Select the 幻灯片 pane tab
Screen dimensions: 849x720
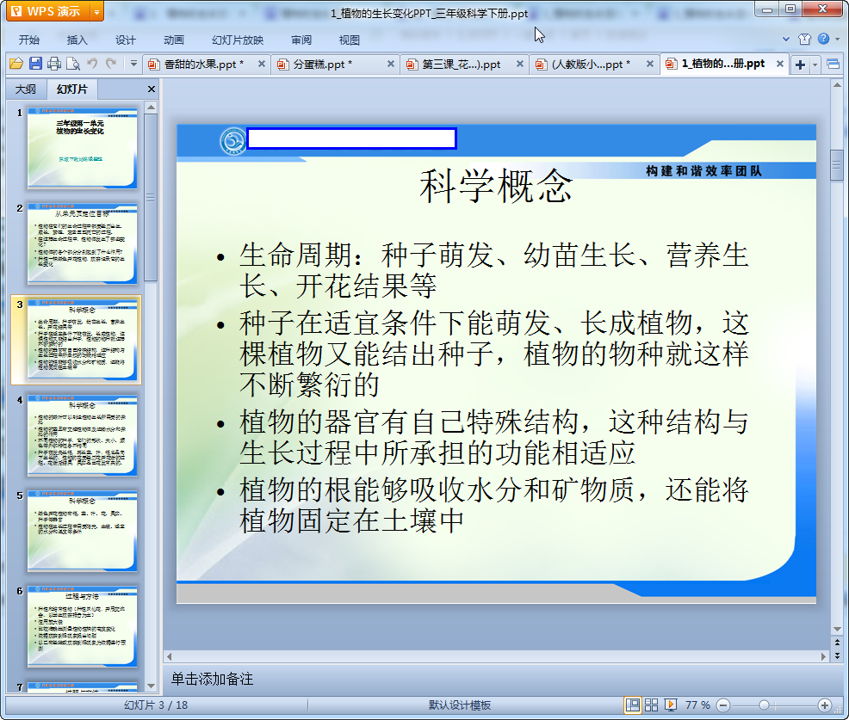click(72, 89)
